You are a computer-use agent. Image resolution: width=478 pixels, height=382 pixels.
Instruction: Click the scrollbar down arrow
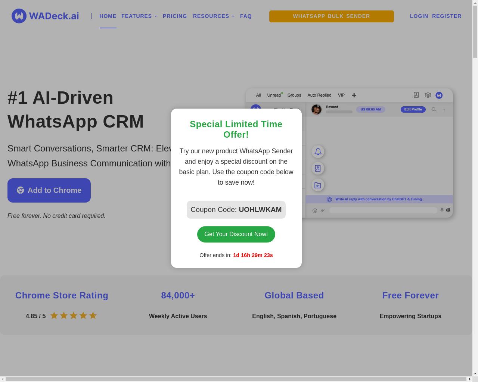(x=475, y=373)
